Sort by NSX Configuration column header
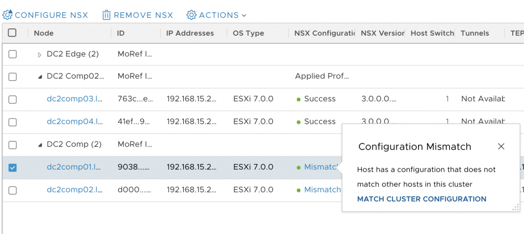 coord(324,33)
